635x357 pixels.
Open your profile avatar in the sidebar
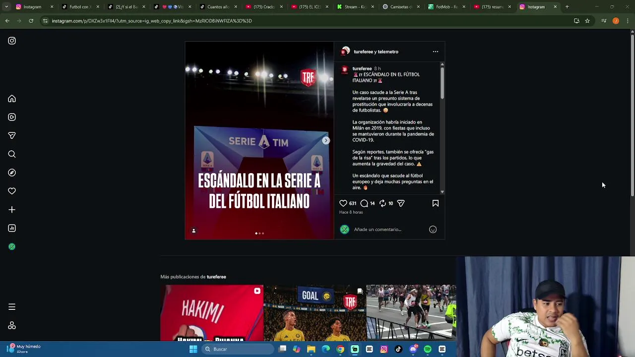[12, 246]
